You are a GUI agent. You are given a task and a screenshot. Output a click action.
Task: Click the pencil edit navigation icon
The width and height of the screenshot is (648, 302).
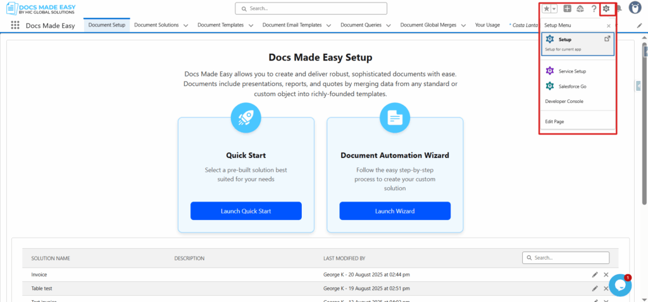(639, 25)
